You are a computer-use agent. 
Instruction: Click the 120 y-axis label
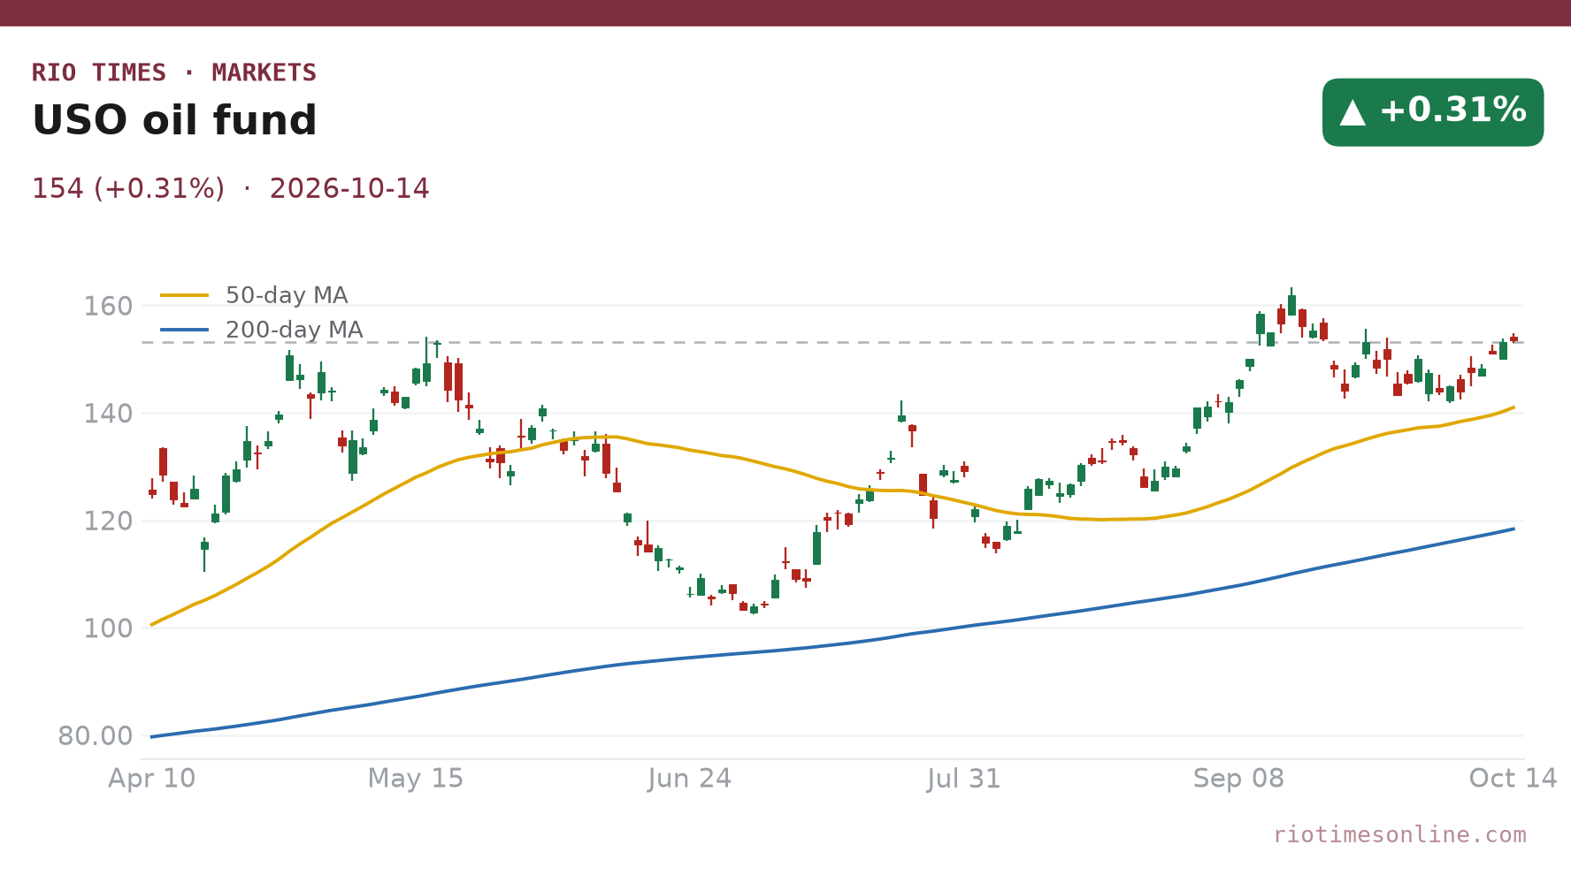[x=108, y=521]
